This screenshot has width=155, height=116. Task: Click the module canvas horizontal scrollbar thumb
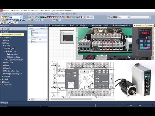pyautogui.click(x=71, y=99)
